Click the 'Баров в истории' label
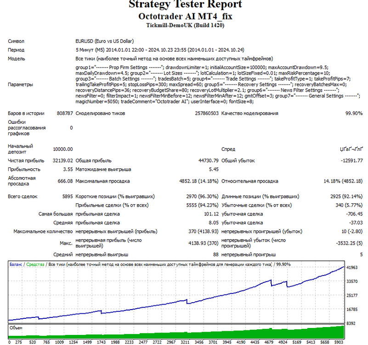The image size is (368, 345). click(x=26, y=113)
